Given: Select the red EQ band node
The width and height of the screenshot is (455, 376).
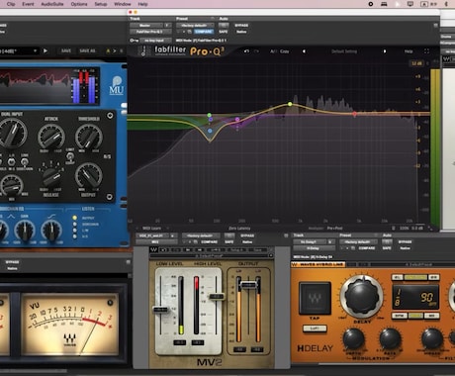Looking at the screenshot, I should 354,114.
